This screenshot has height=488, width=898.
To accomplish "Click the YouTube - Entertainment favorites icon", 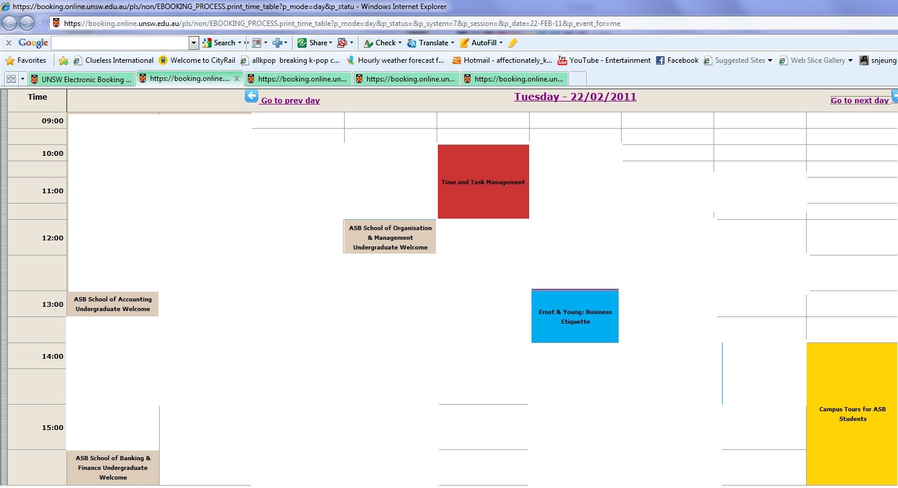I will (x=561, y=60).
